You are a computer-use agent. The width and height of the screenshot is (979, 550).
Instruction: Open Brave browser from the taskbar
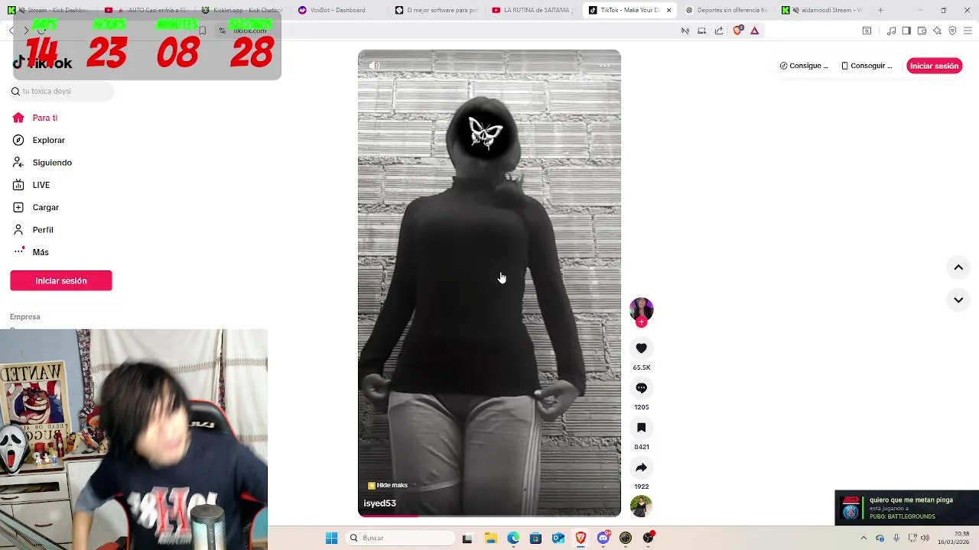point(581,538)
